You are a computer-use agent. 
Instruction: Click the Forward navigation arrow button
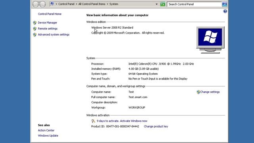pos(42,4)
